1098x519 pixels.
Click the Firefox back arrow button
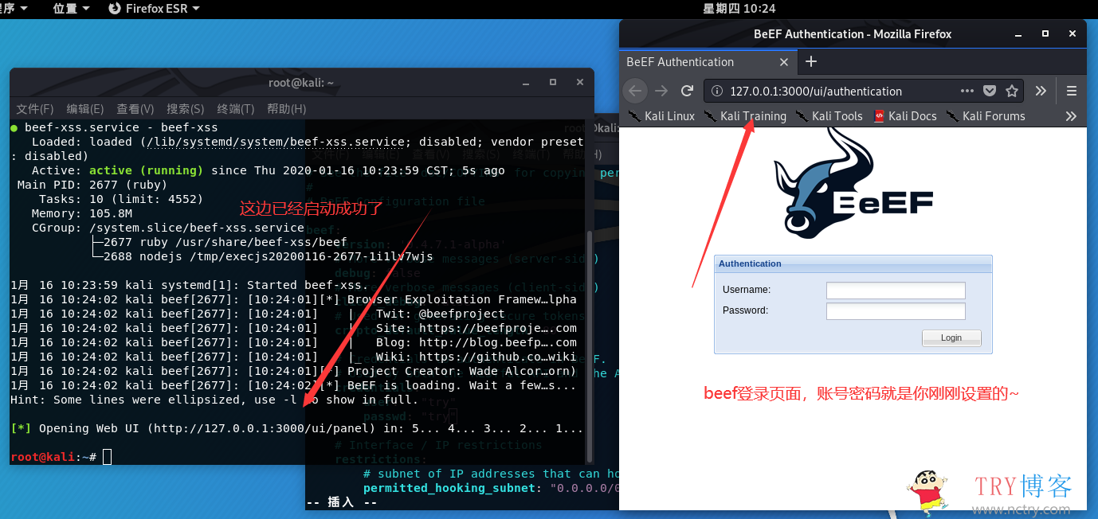click(635, 91)
